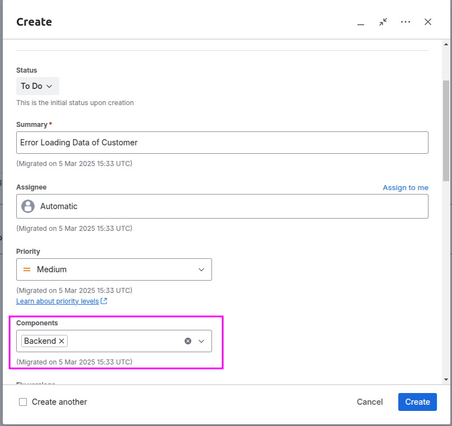This screenshot has width=452, height=426.
Task: Tick the Create another checkbox
Action: (23, 402)
